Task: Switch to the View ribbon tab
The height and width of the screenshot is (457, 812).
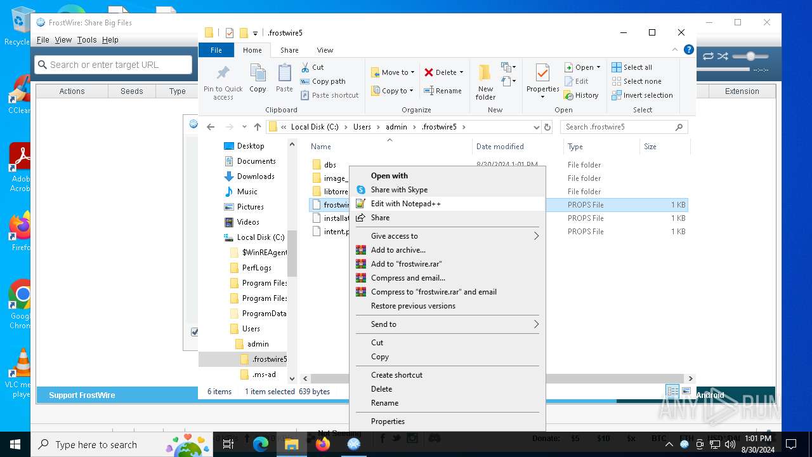Action: [325, 50]
